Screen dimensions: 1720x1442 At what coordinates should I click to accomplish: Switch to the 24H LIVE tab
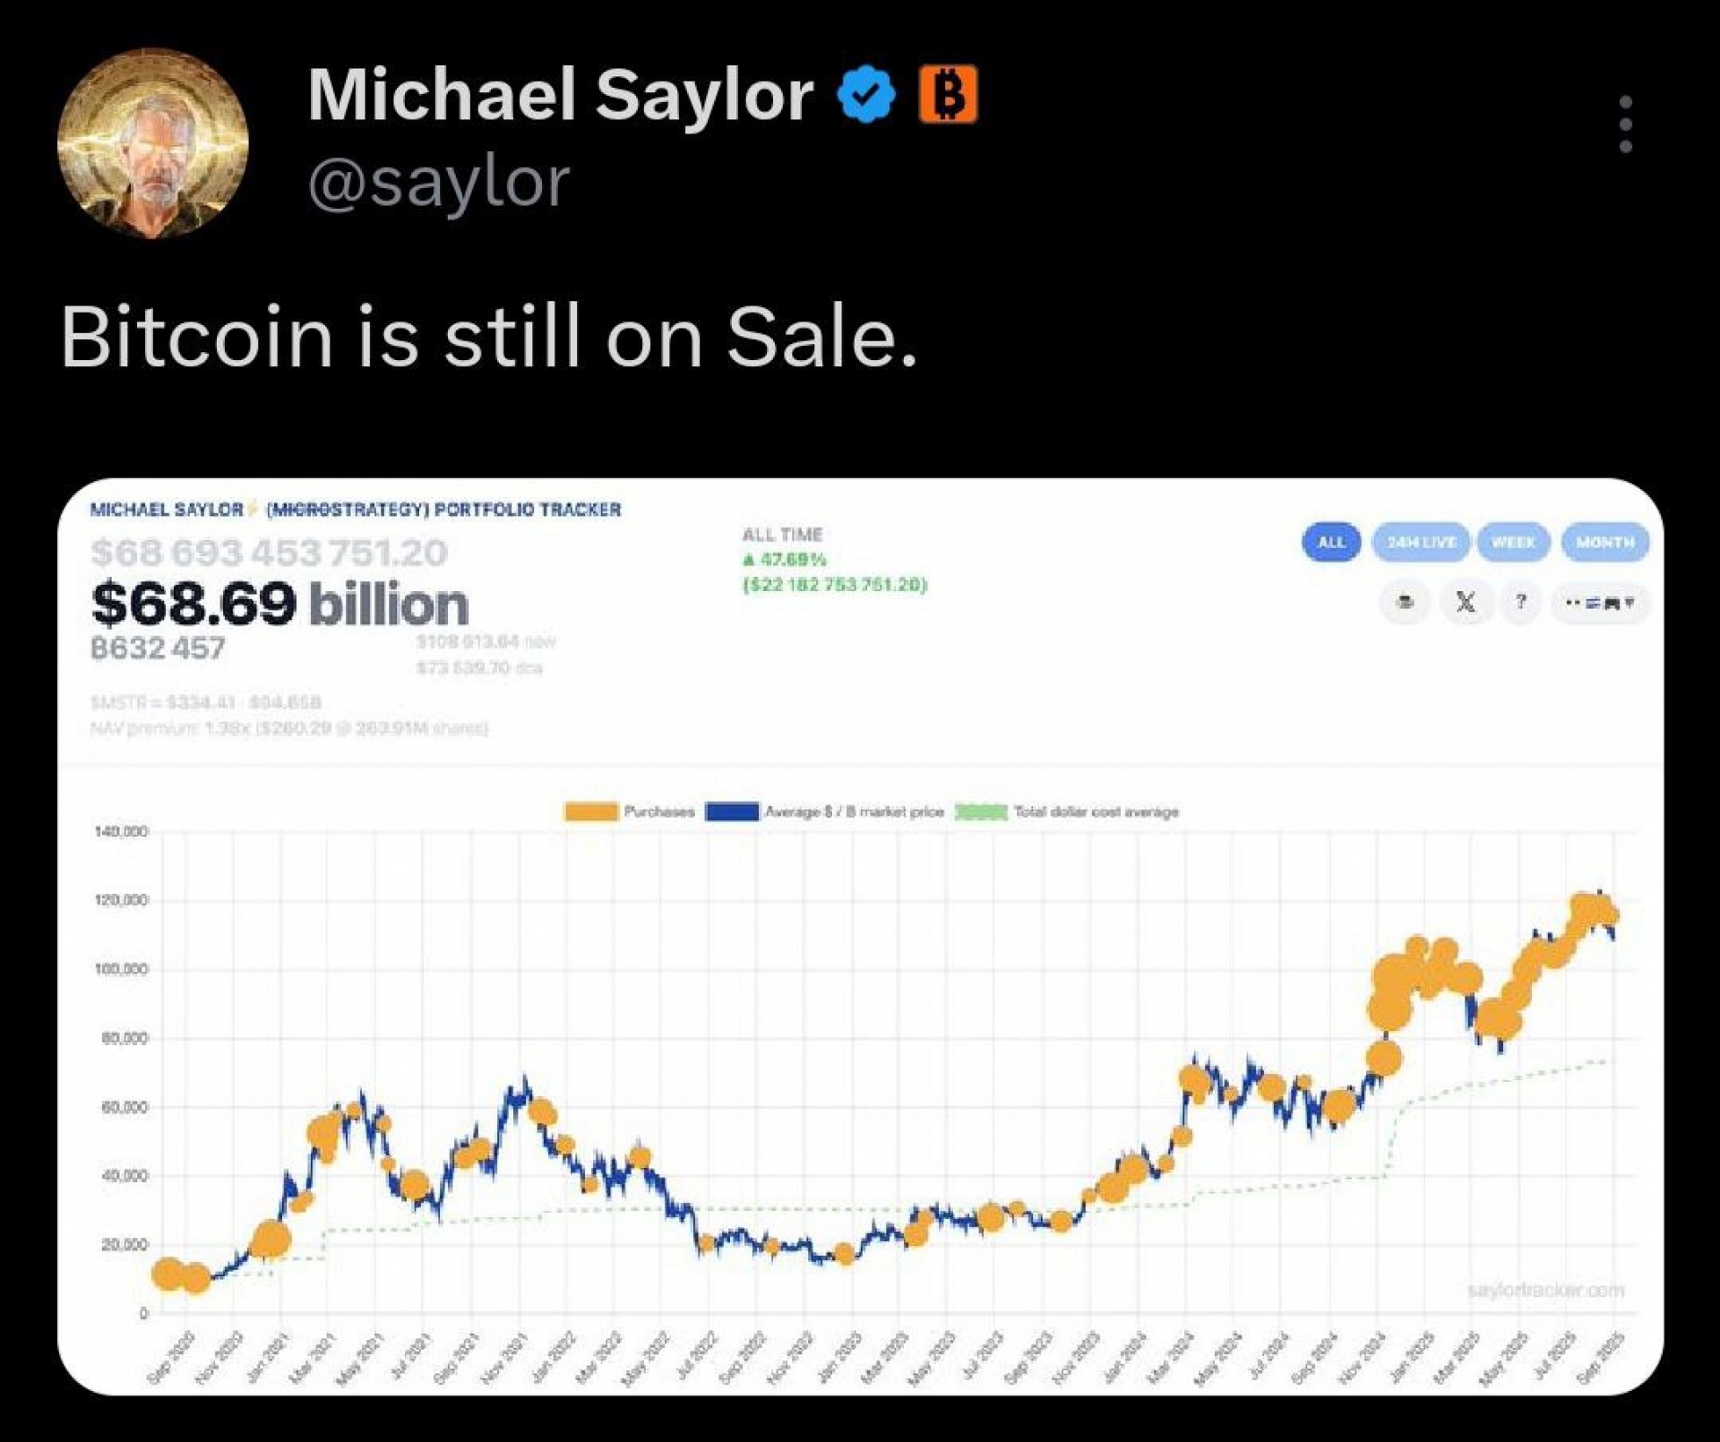[1420, 542]
